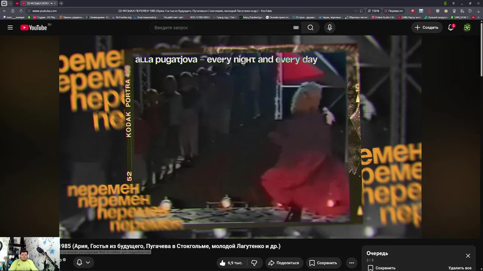Screen dimensions: 483x271
Task: Bookmark this page with bookmark icon
Action: [361, 11]
